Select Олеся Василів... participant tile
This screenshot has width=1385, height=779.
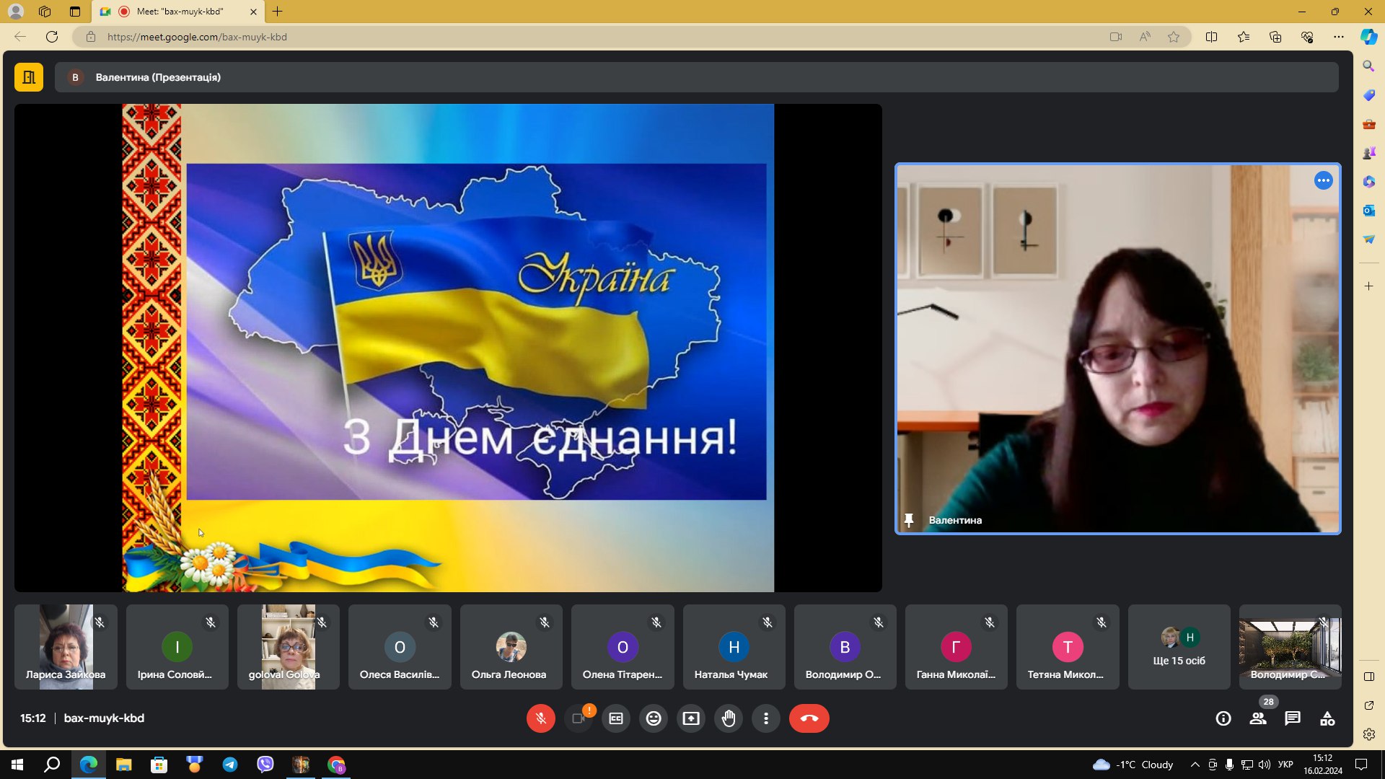[400, 647]
